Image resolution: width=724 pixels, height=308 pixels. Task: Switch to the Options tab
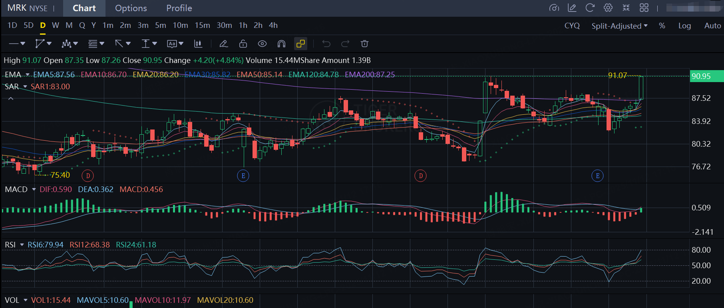point(131,8)
